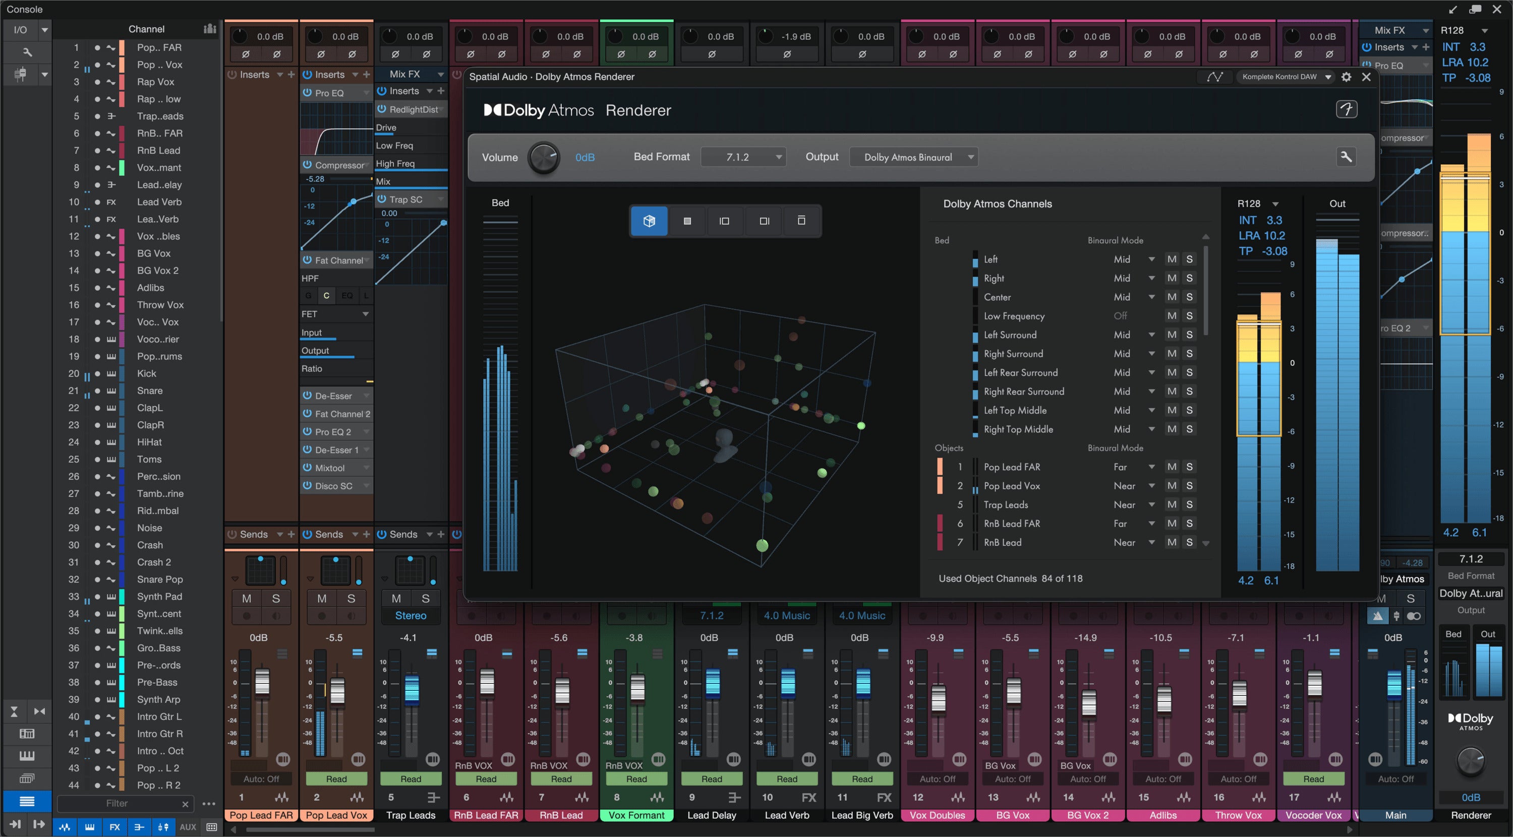Click the FX channels filter icon
Screen dimensions: 1513x837
pos(115,827)
